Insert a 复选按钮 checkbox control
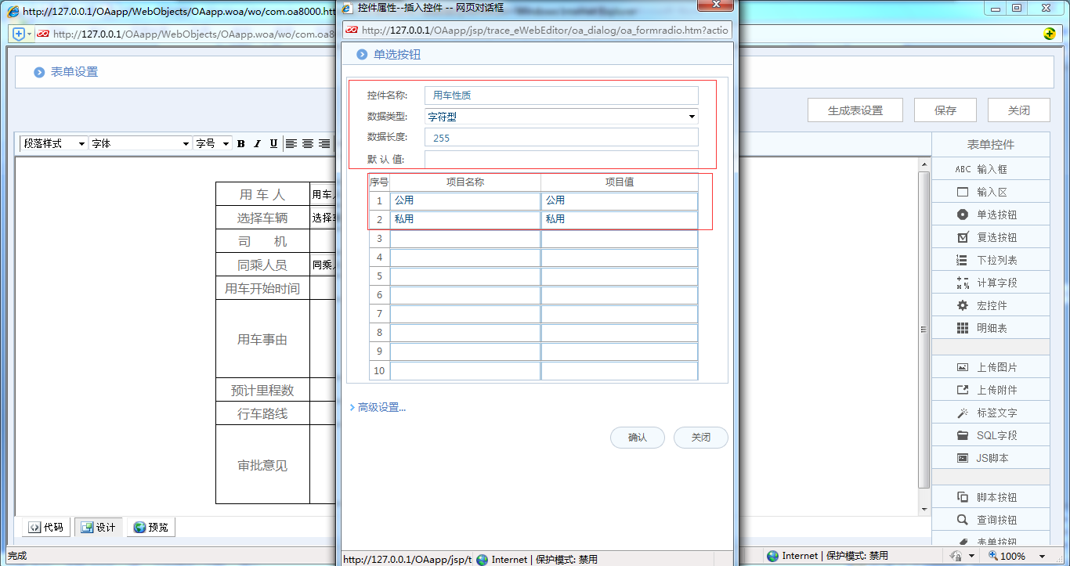The width and height of the screenshot is (1070, 566). 963,237
